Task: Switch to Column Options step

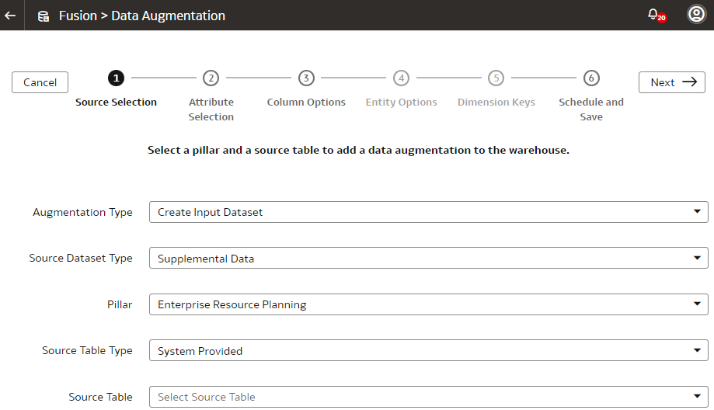Action: pyautogui.click(x=306, y=102)
